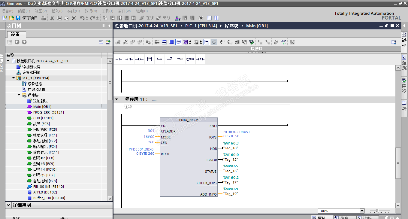Viewport: 408px width, 219px height.
Task: Open the 选项(N) menu
Action: point(91,11)
